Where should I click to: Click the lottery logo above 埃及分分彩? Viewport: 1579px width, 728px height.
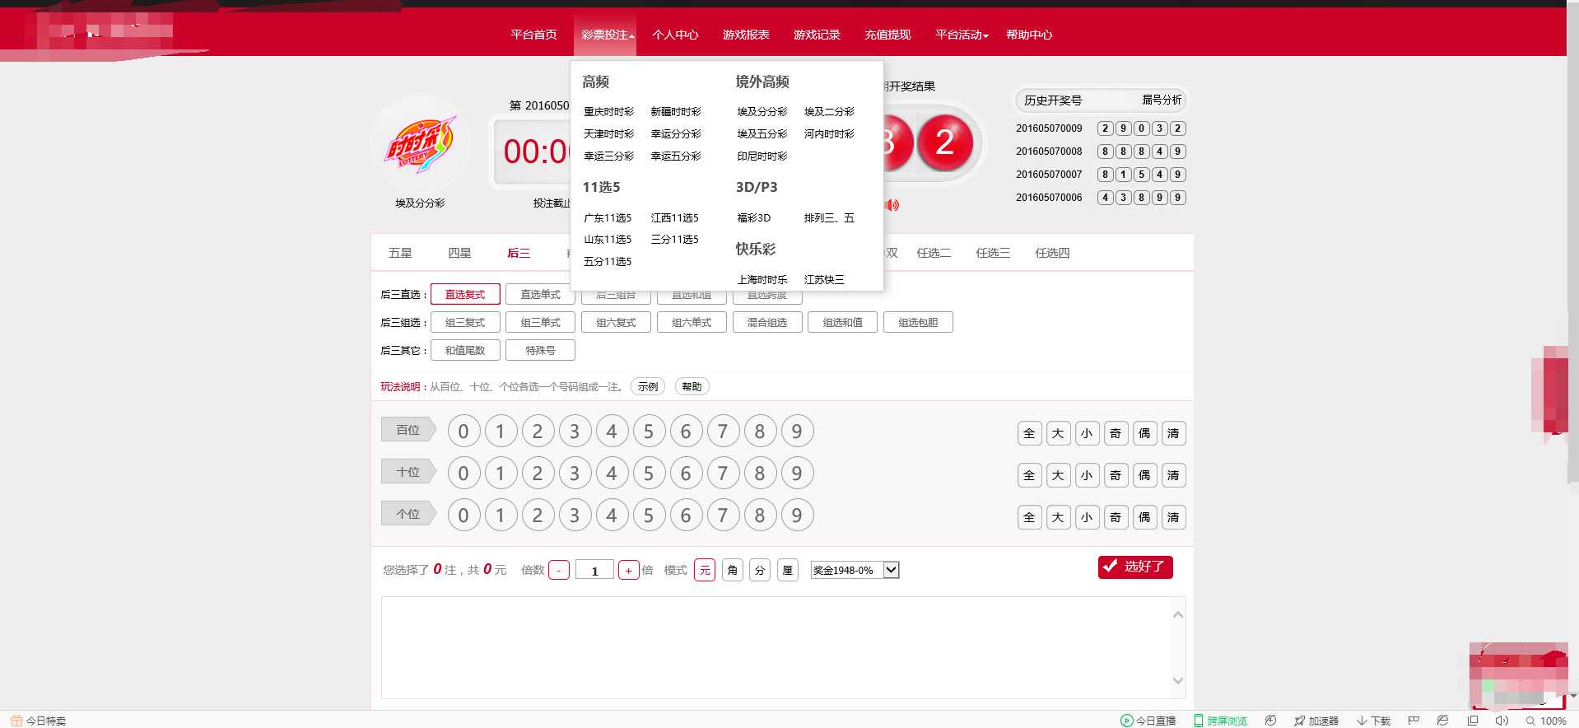coord(421,145)
